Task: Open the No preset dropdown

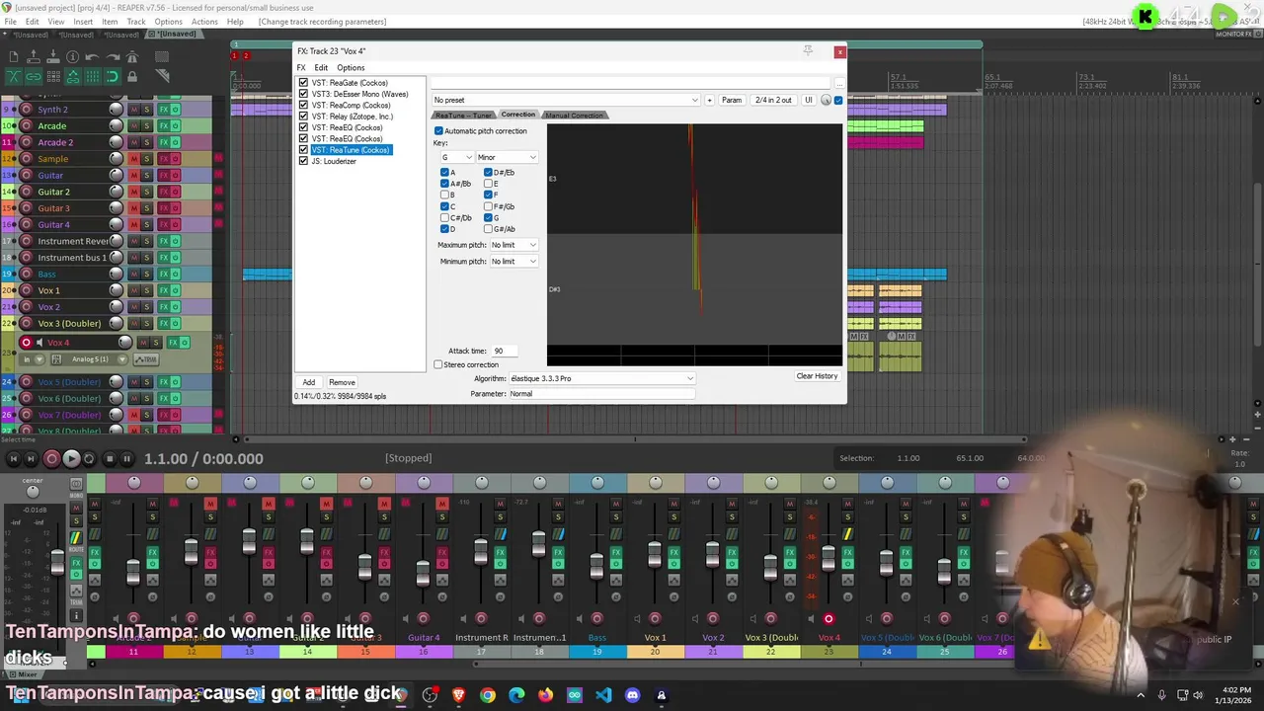Action: pos(566,100)
